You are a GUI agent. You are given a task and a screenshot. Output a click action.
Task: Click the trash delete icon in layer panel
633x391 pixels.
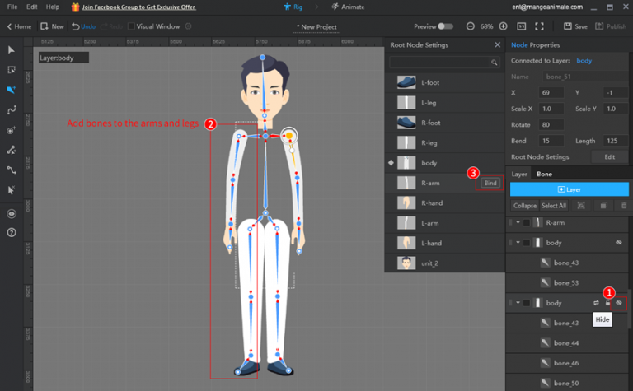pyautogui.click(x=624, y=206)
